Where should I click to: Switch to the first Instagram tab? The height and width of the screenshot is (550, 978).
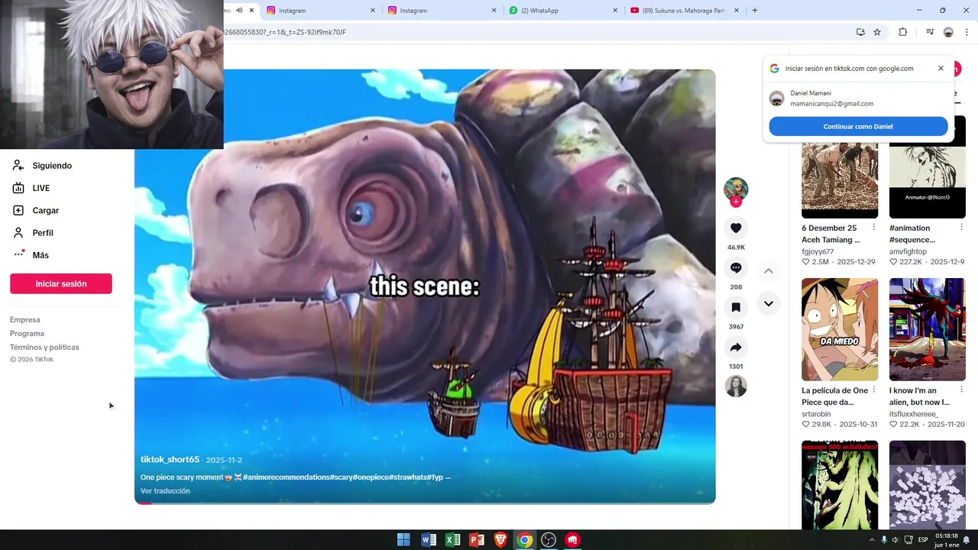[x=321, y=10]
